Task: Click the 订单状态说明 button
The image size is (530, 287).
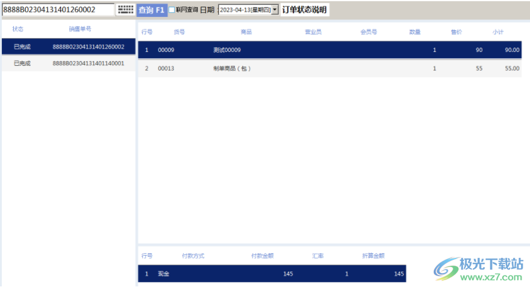Action: pyautogui.click(x=304, y=10)
